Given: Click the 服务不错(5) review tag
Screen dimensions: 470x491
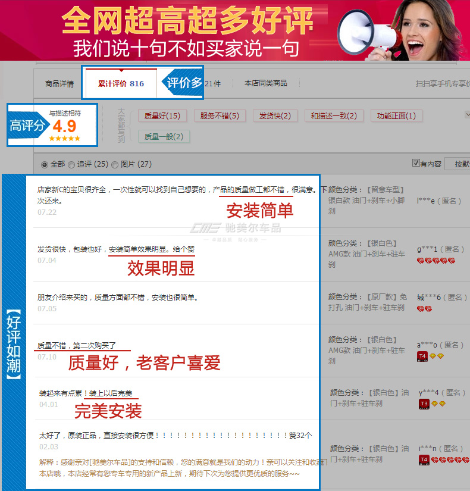Looking at the screenshot, I should pyautogui.click(x=220, y=116).
